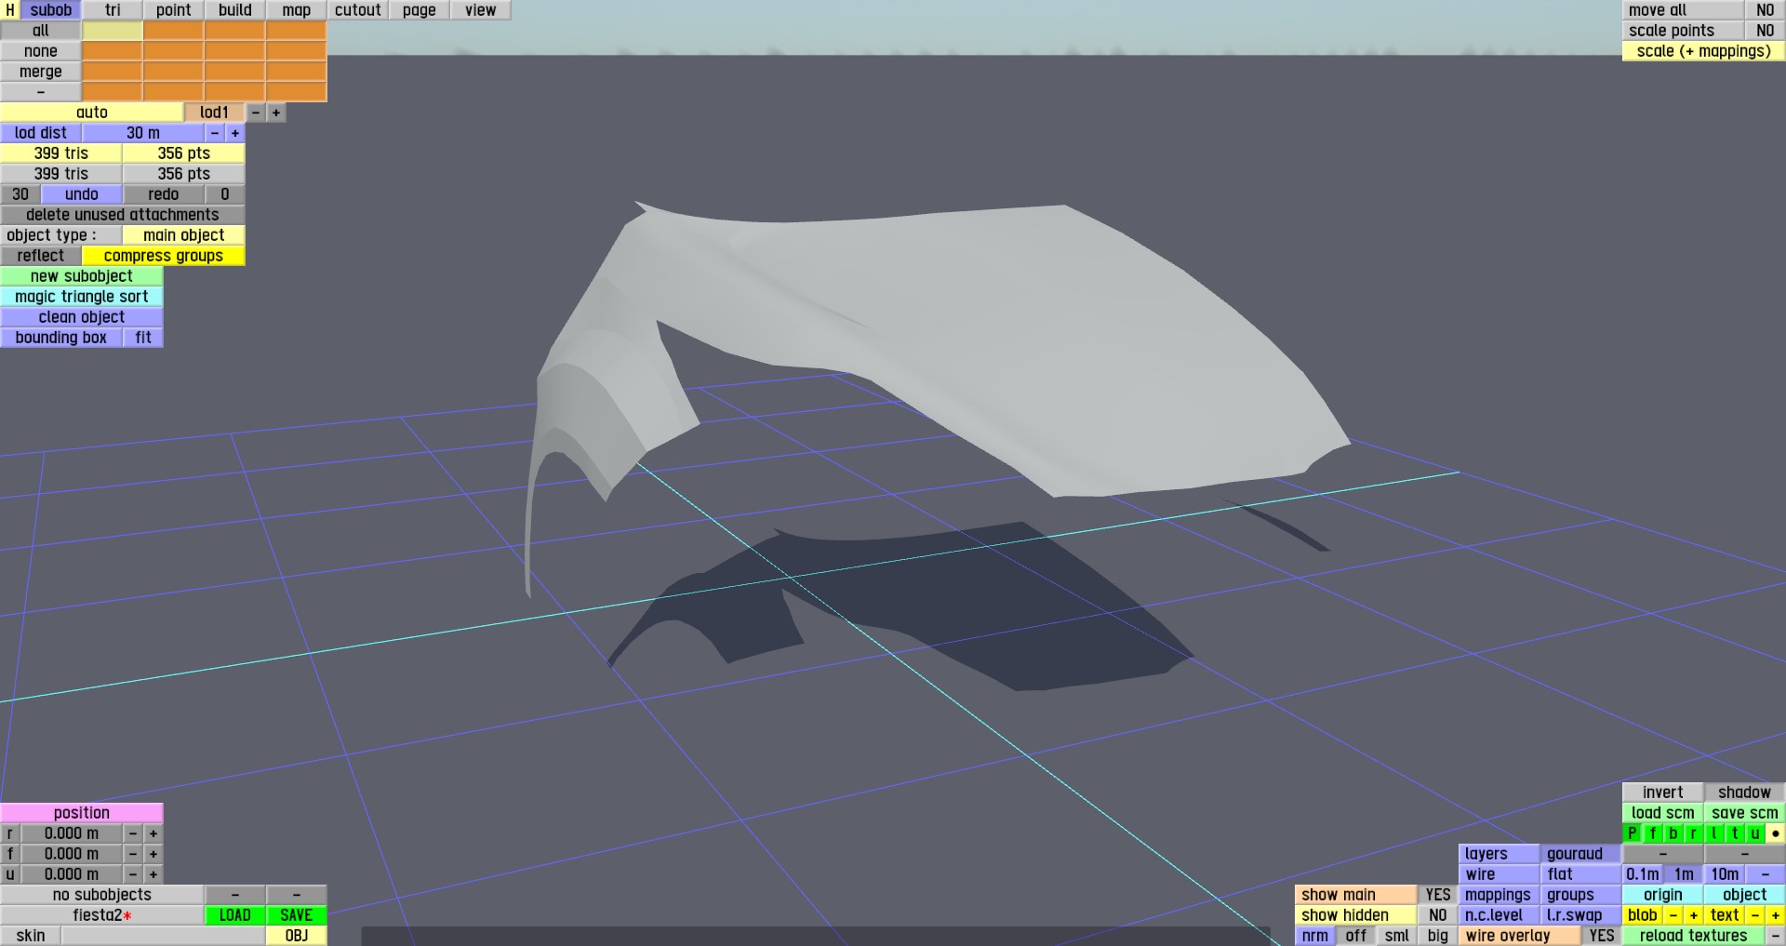The image size is (1786, 946).
Task: Decrease text size with minus
Action: tap(1755, 915)
